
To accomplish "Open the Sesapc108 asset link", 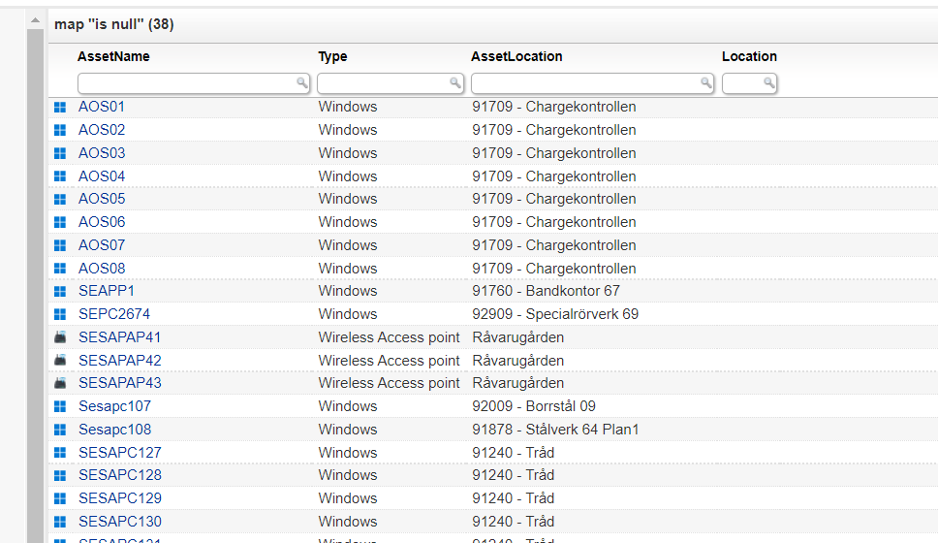I will coord(114,430).
